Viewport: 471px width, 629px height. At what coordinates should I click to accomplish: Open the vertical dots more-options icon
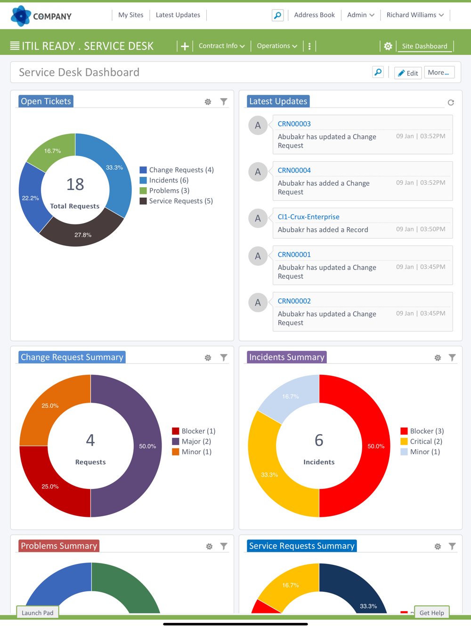point(309,46)
